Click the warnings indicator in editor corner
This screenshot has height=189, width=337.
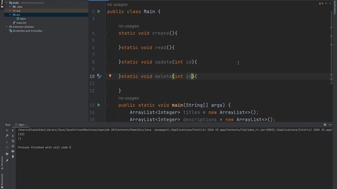click(x=321, y=3)
